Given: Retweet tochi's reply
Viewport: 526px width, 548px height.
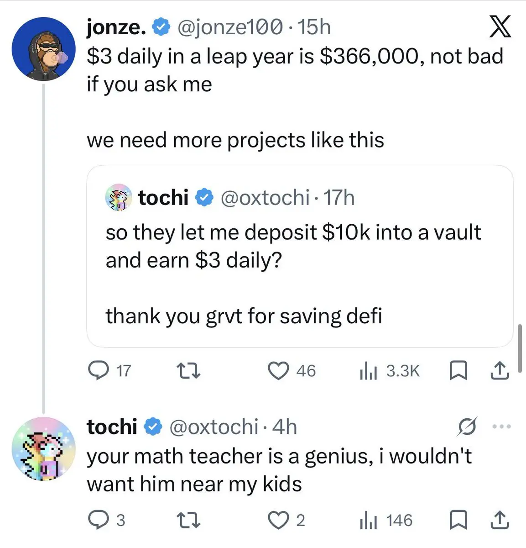Looking at the screenshot, I should coord(188,520).
